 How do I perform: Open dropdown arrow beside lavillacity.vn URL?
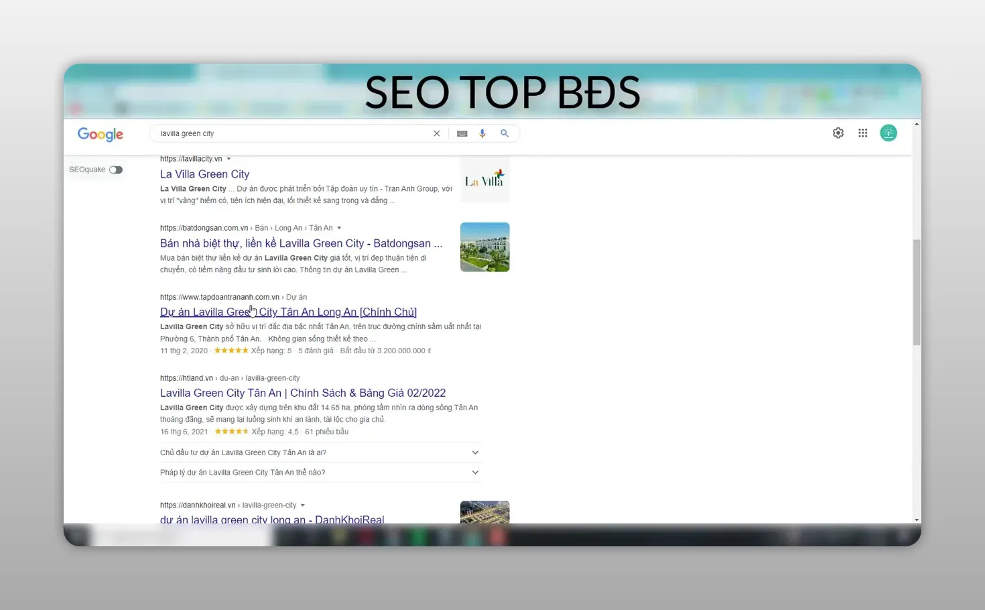tap(228, 159)
